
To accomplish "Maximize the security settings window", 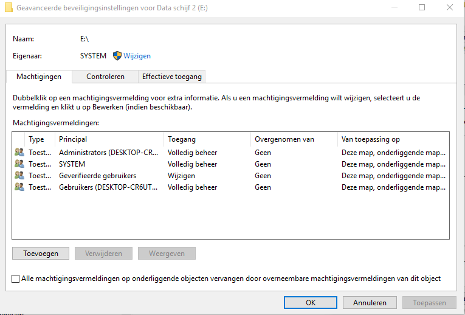I will [422, 8].
